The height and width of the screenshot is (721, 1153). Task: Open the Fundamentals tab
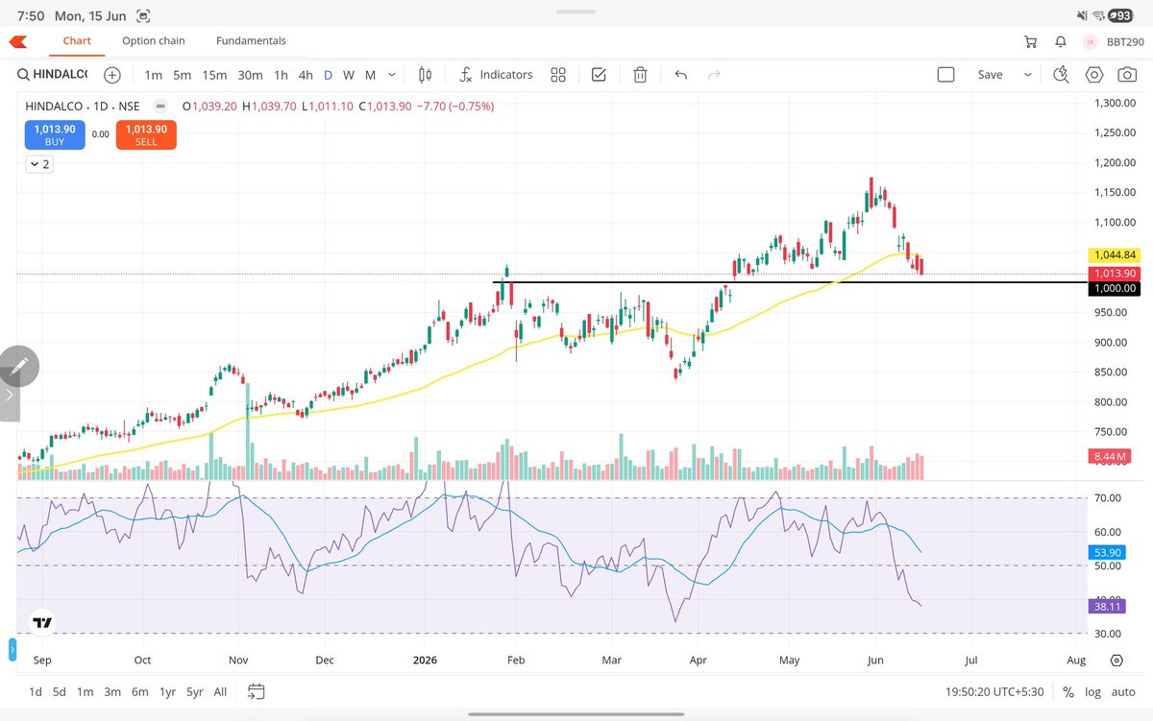(x=251, y=41)
